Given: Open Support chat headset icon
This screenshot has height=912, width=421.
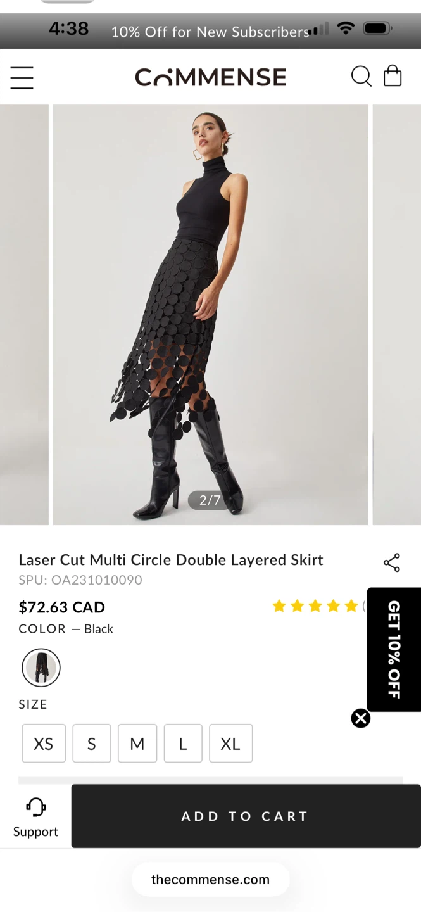Looking at the screenshot, I should [x=35, y=816].
